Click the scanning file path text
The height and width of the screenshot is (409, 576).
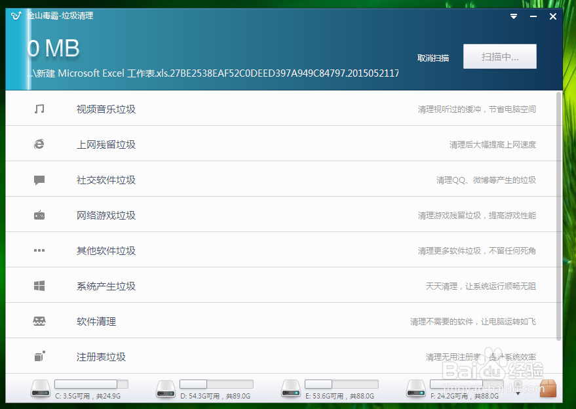pyautogui.click(x=214, y=73)
